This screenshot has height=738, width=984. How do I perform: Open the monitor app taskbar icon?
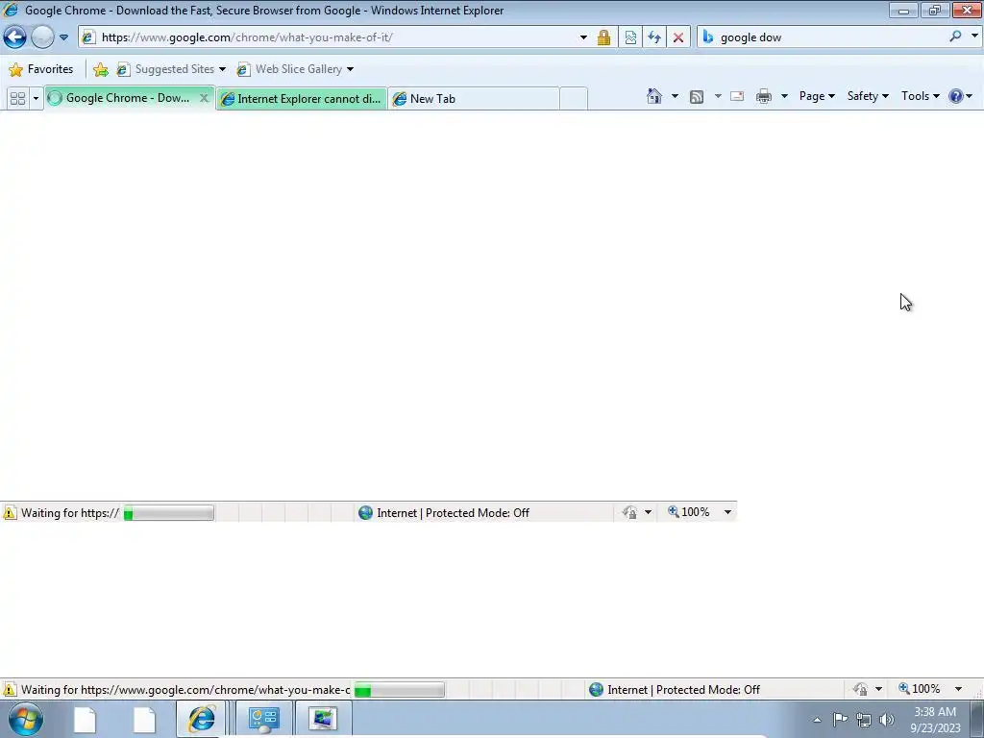tap(323, 719)
